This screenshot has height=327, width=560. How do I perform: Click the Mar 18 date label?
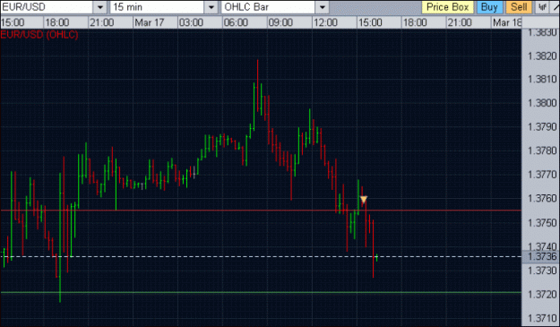point(507,22)
